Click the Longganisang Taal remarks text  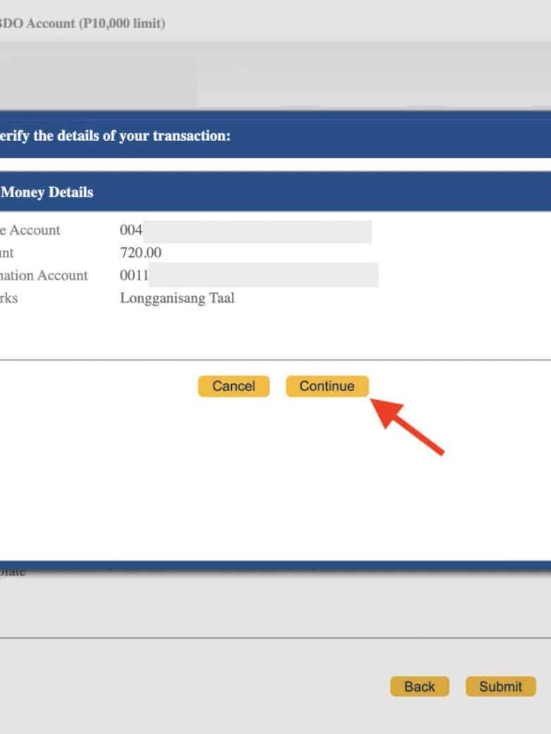(x=178, y=298)
